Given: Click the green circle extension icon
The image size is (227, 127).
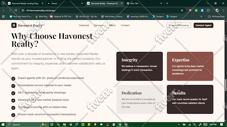Looking at the screenshot, I should (196, 10).
